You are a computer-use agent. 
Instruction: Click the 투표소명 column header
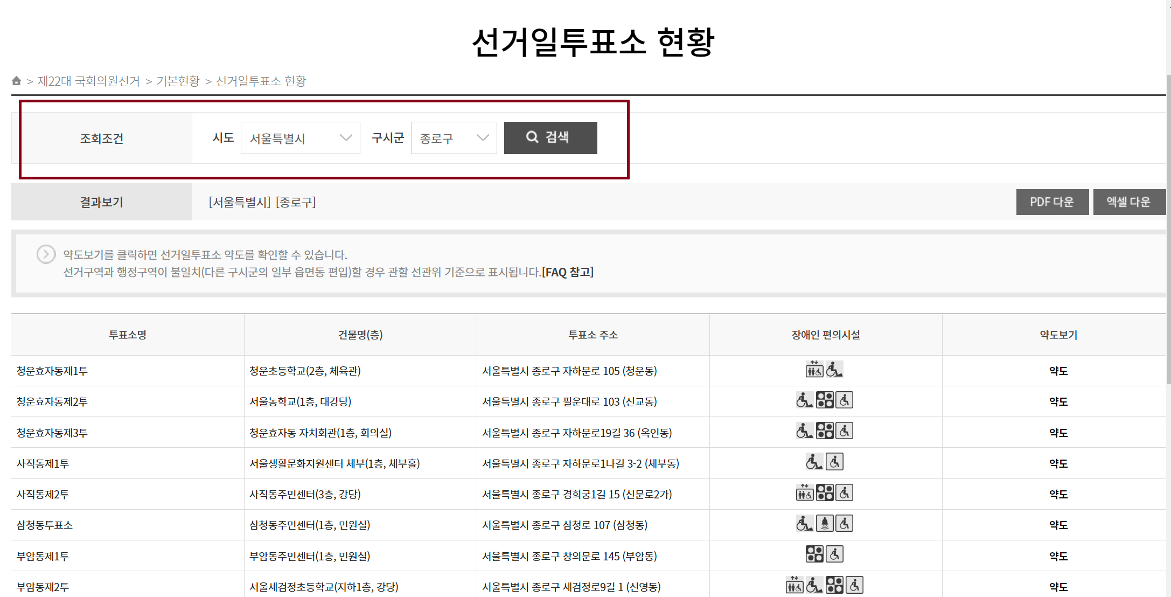pyautogui.click(x=128, y=335)
